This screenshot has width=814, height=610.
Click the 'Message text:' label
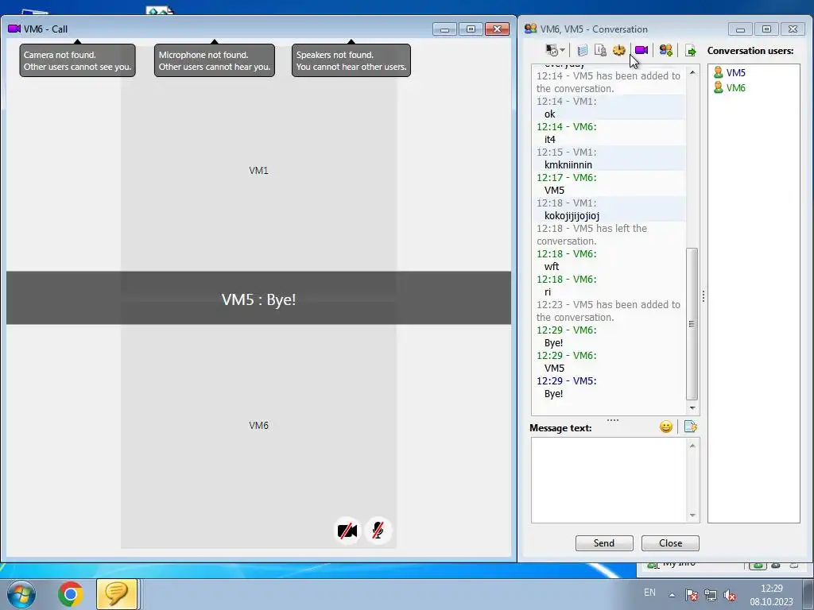coord(560,428)
